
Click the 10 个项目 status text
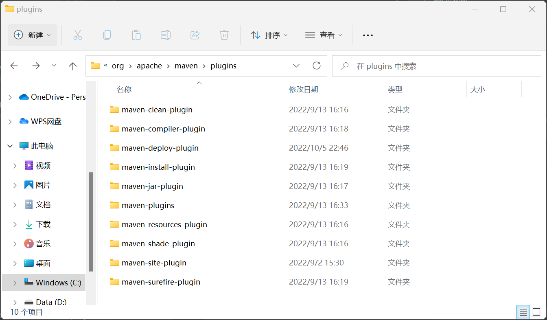pos(26,312)
